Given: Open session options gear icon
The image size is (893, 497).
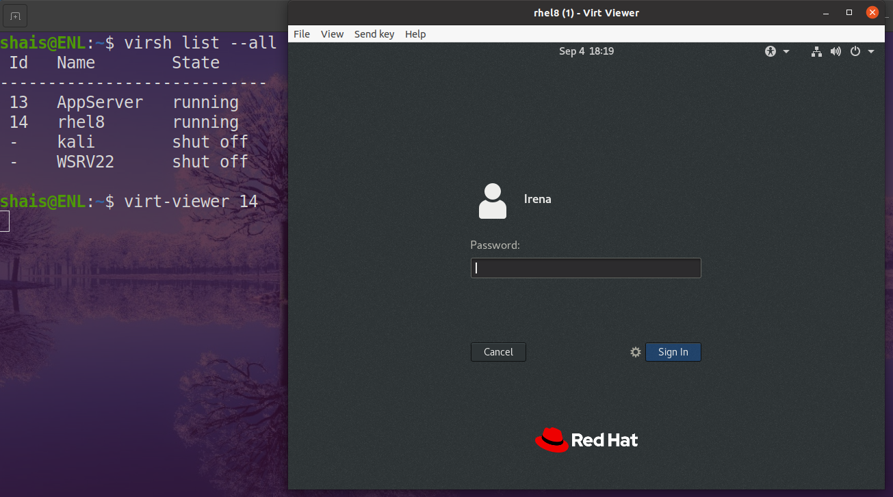Looking at the screenshot, I should click(636, 352).
